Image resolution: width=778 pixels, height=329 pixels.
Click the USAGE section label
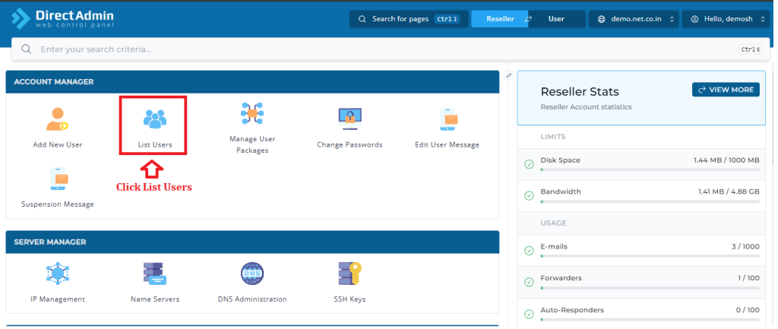pyautogui.click(x=553, y=223)
